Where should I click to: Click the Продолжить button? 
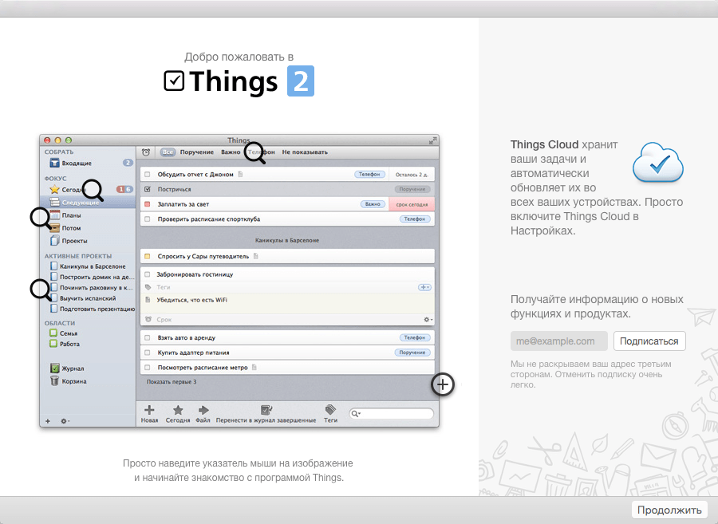(669, 510)
